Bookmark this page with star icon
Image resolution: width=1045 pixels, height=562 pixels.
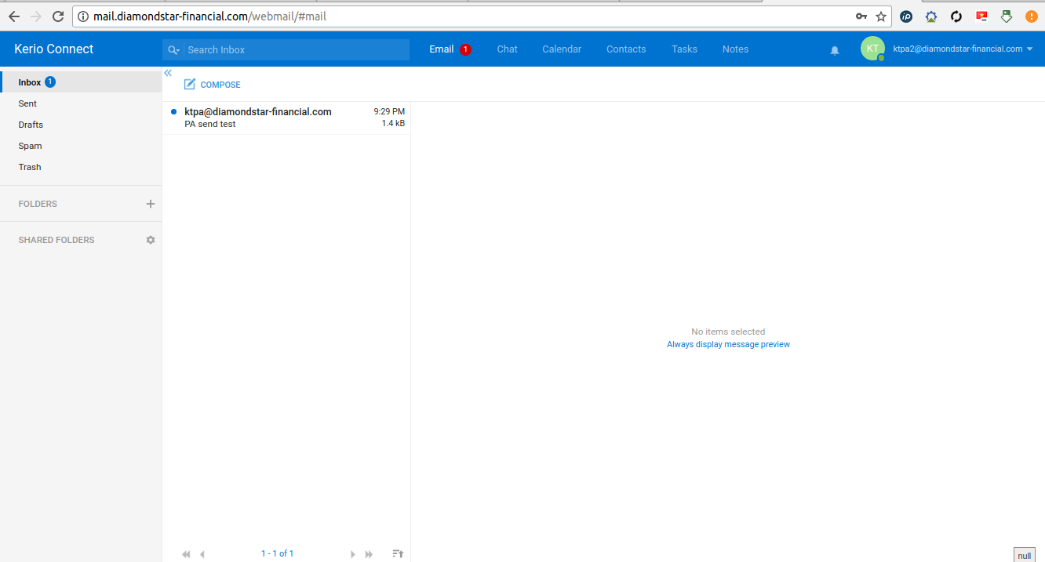click(x=881, y=16)
